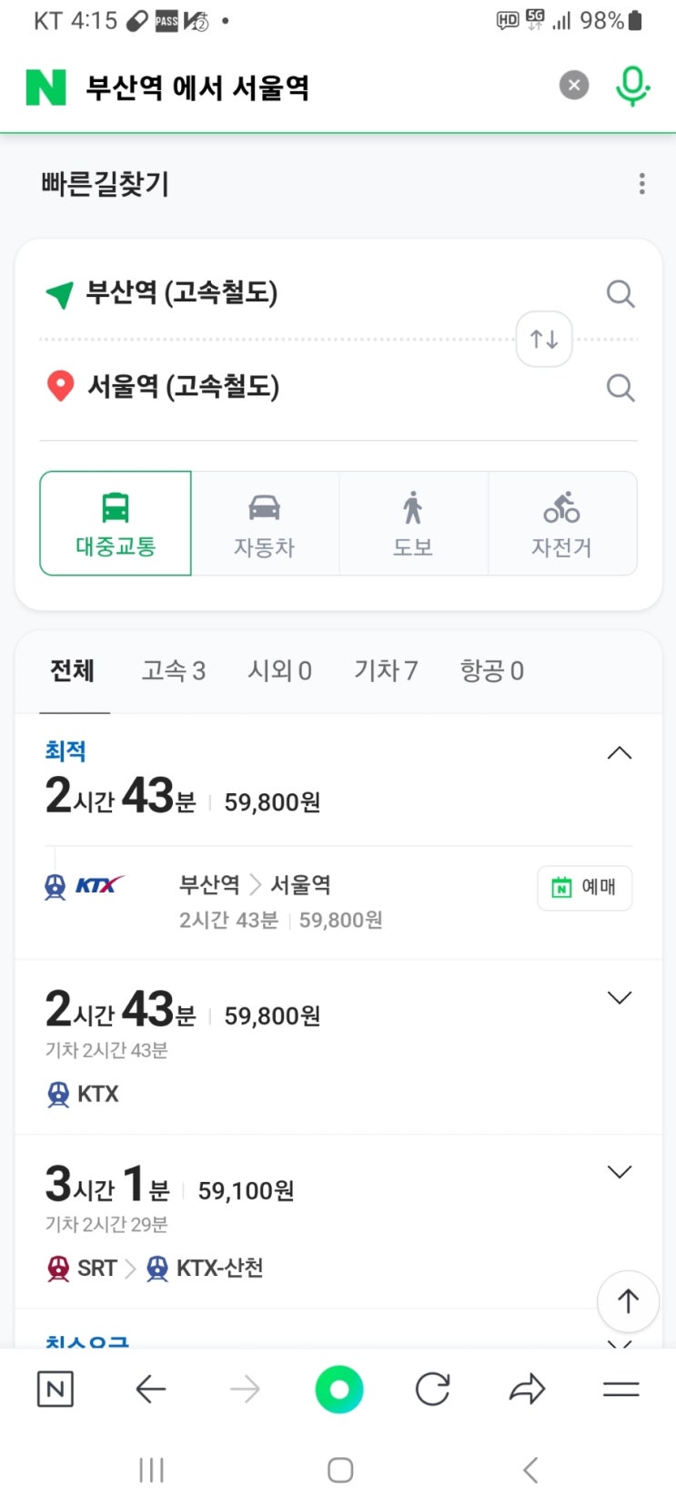Expand the second 2시간 43분 KTX route
This screenshot has width=676, height=1509.
(619, 998)
